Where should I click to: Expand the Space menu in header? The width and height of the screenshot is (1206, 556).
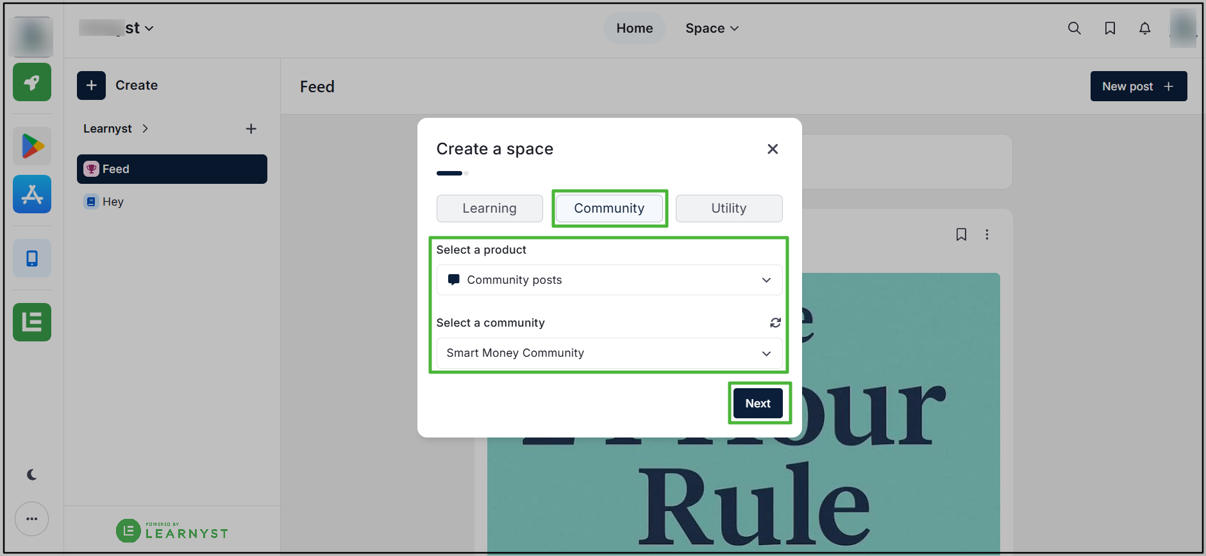[712, 28]
